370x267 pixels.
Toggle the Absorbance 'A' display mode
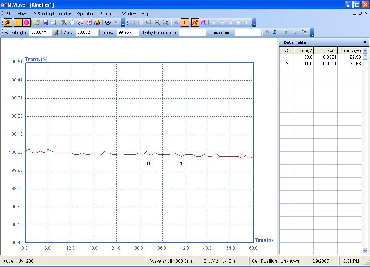click(x=176, y=22)
